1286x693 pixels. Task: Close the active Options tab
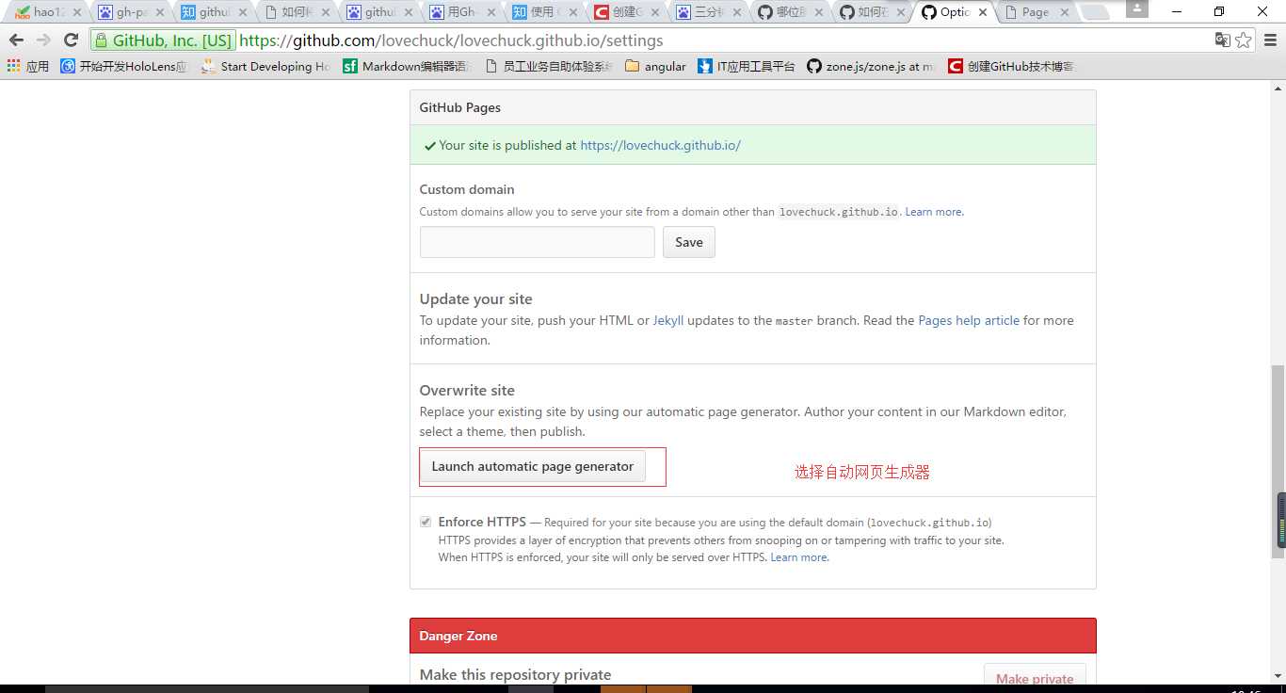coord(983,13)
